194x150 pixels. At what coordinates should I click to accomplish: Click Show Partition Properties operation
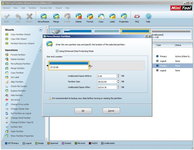(22, 136)
